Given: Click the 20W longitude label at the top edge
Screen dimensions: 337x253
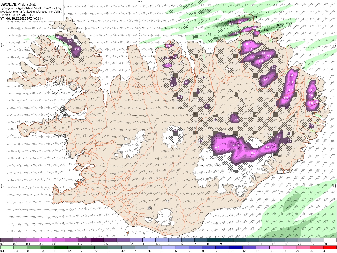Looking at the screenshot, I should coord(140,1).
